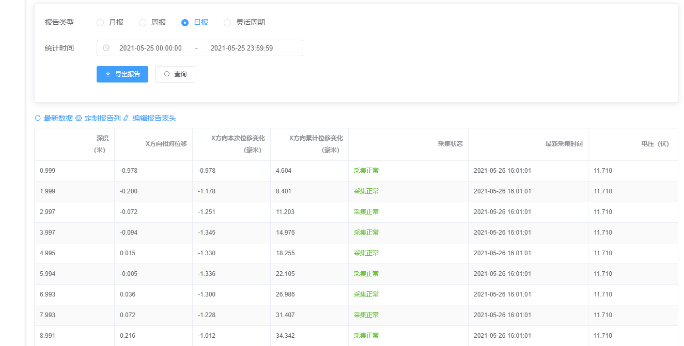
Task: Click voltage 11.710 in the 6.993 row
Action: 603,294
